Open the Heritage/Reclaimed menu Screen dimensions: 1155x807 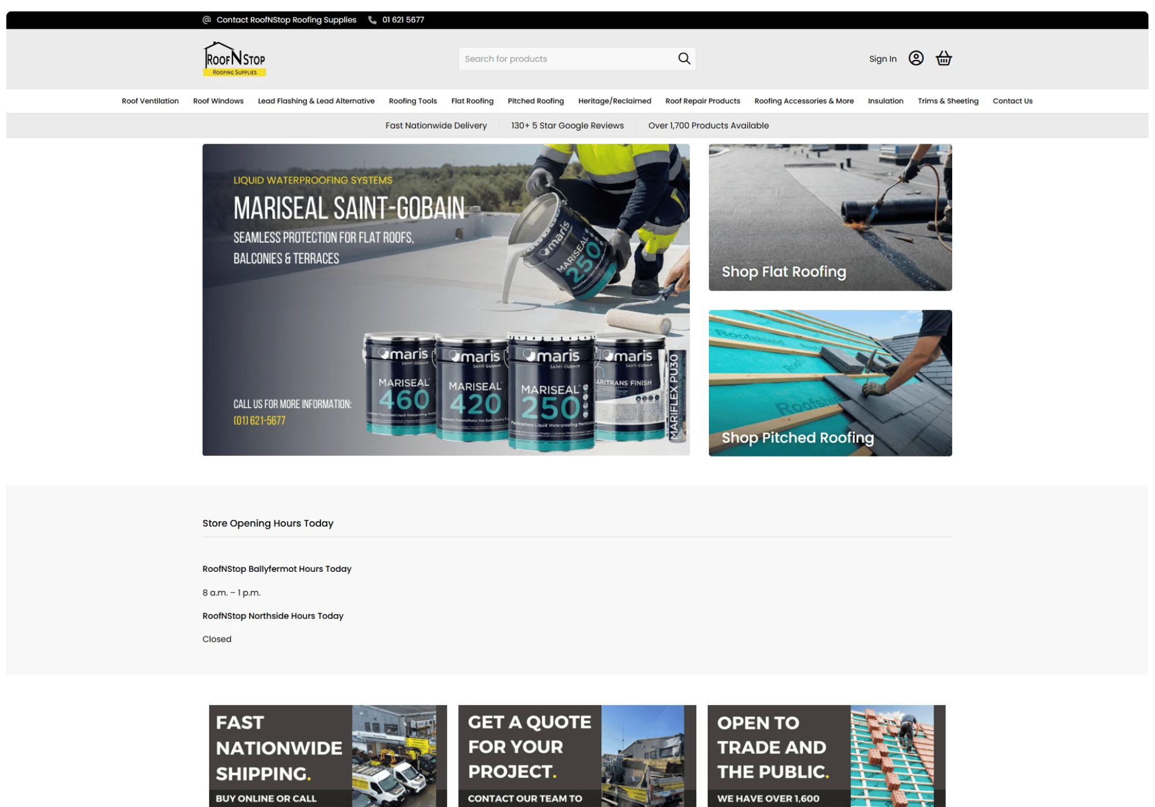[x=614, y=101]
